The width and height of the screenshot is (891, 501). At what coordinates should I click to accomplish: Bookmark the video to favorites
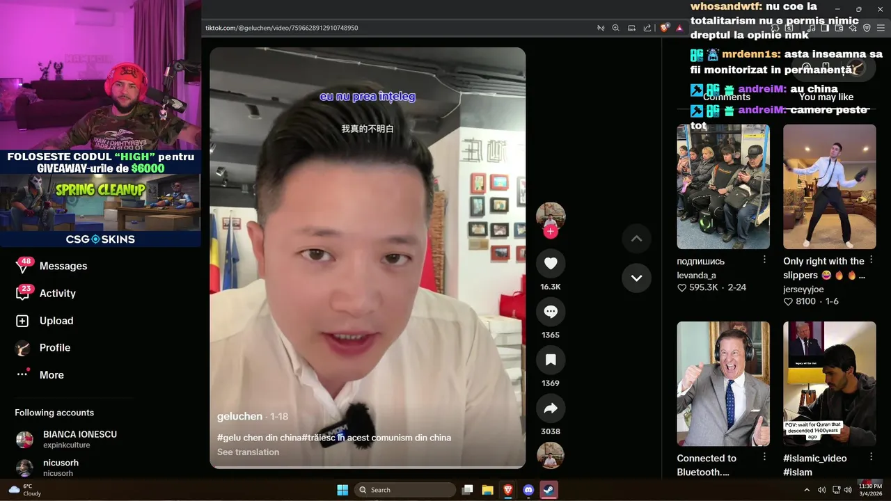click(551, 360)
